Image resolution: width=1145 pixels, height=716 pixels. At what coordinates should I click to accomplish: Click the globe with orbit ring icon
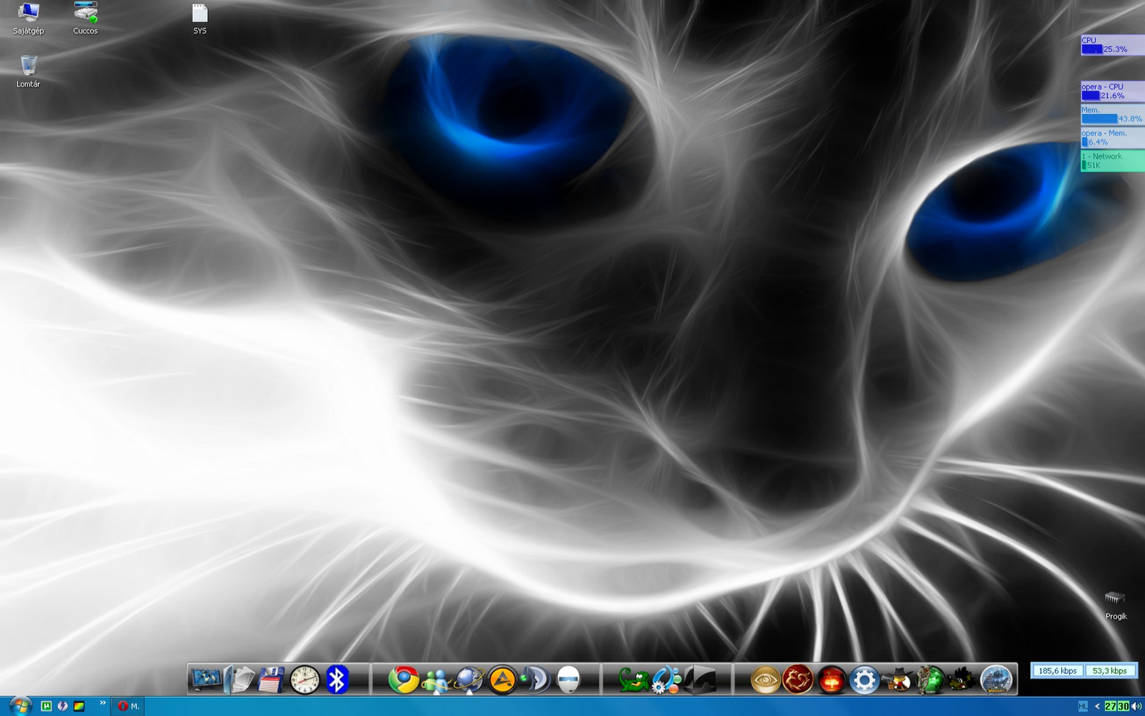(469, 679)
